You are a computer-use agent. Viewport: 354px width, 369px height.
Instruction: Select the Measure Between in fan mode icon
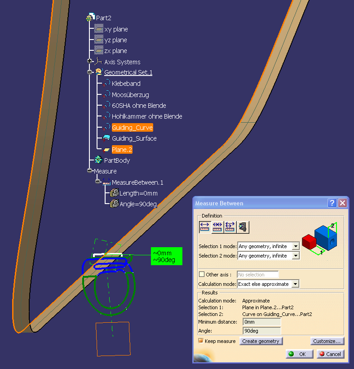click(230, 227)
